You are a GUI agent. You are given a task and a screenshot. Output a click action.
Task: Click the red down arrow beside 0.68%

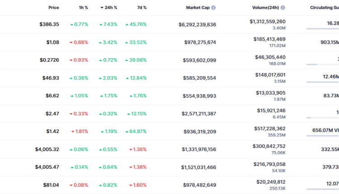click(x=71, y=42)
